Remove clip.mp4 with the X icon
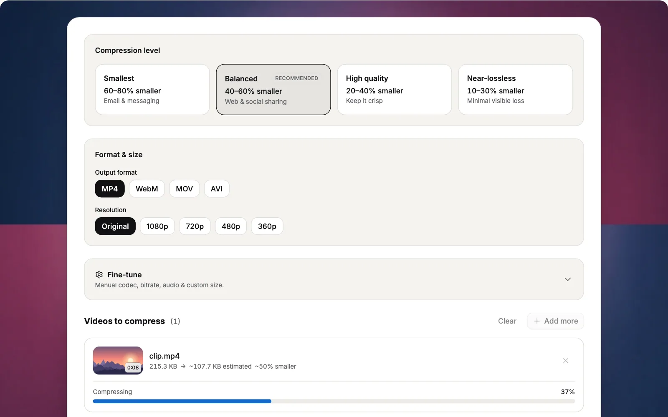This screenshot has width=668, height=417. pos(566,361)
